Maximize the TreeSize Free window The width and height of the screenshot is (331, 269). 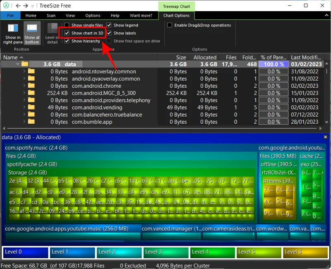click(306, 5)
